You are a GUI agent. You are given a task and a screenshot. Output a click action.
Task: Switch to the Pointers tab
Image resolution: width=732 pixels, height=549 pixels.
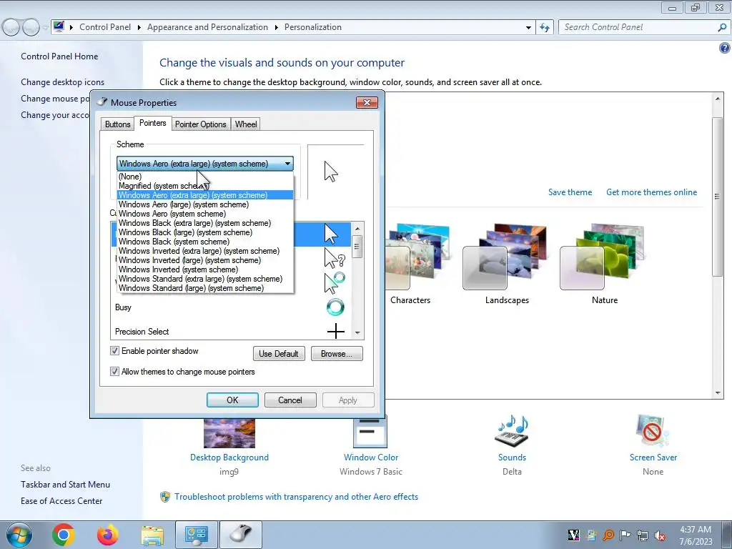point(153,123)
